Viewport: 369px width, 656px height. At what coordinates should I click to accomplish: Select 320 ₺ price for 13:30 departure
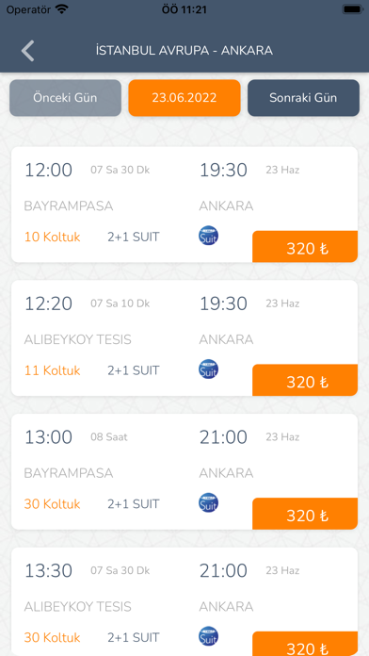[x=305, y=645]
